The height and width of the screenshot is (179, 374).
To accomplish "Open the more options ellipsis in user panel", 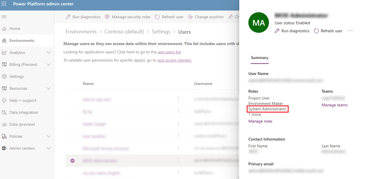I will [x=350, y=31].
